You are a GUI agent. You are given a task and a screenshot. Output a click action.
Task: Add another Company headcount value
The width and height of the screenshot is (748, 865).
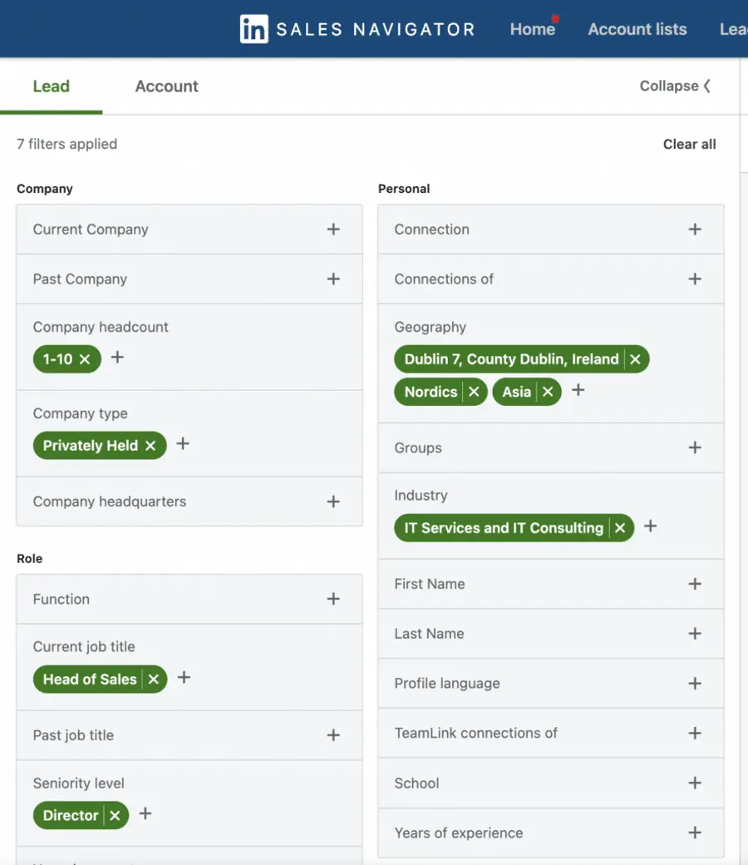(116, 358)
